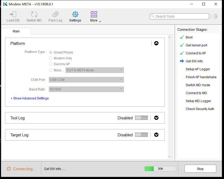Click the Switch MD toolbar icon
224x179 pixels.
pos(34,14)
